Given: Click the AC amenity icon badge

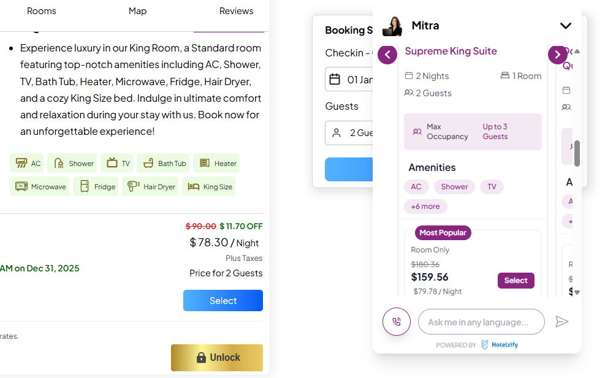Looking at the screenshot, I should tap(21, 164).
